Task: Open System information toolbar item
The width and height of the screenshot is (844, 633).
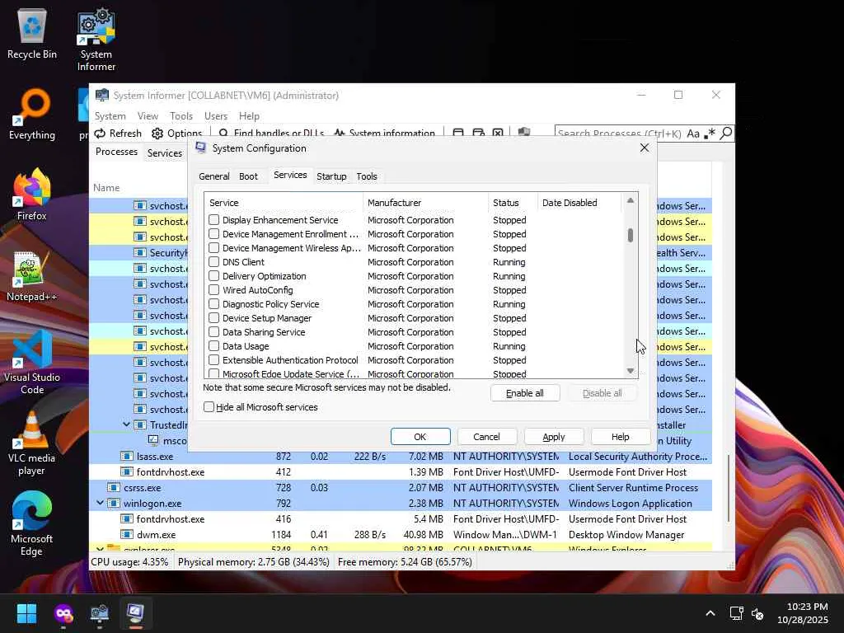Action: (x=384, y=133)
